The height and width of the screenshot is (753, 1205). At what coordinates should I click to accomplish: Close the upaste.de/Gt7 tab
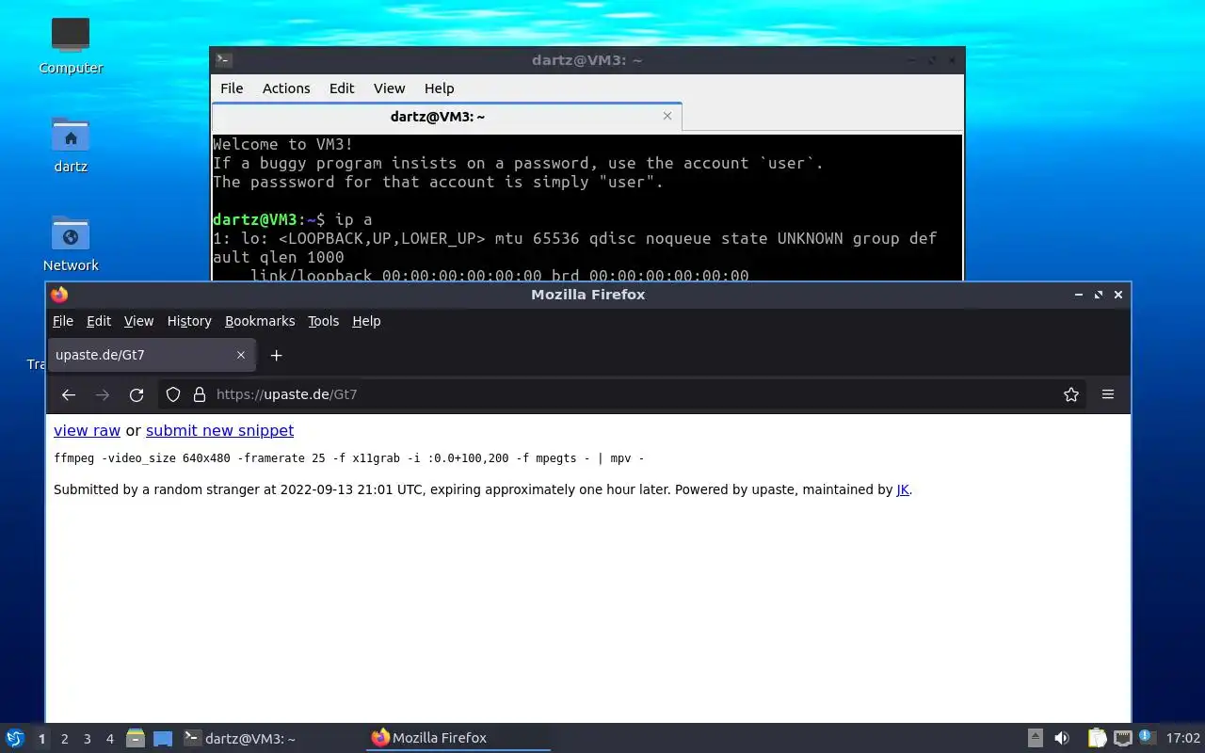click(x=241, y=355)
